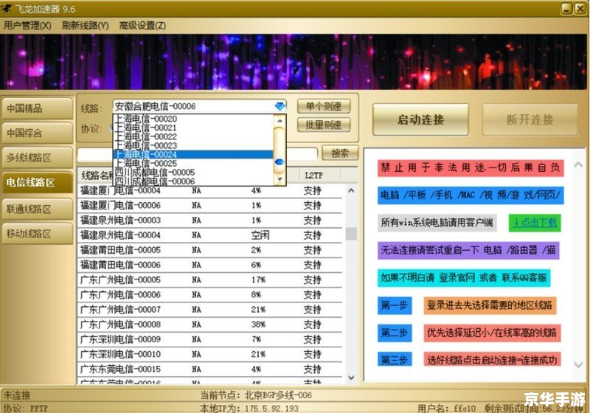Click the blue scrollbar thumb in the dropdown list

click(x=280, y=162)
